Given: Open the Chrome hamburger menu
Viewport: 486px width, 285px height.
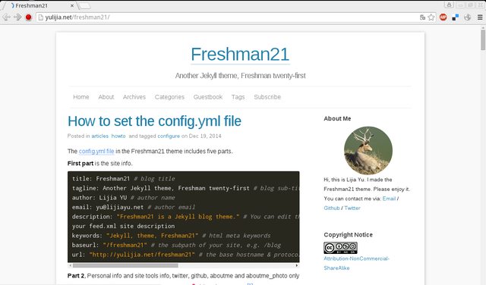Looking at the screenshot, I should click(480, 17).
